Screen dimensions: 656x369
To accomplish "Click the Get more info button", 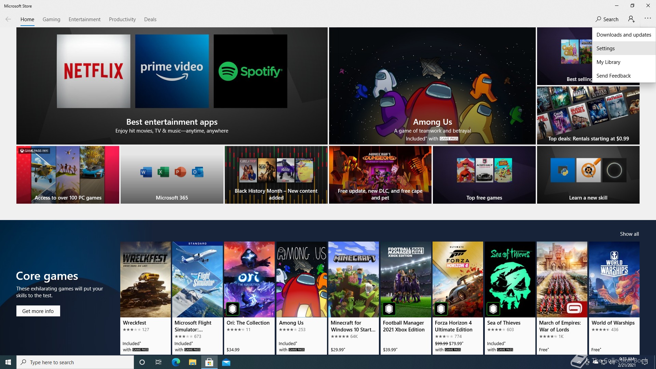I will point(38,311).
